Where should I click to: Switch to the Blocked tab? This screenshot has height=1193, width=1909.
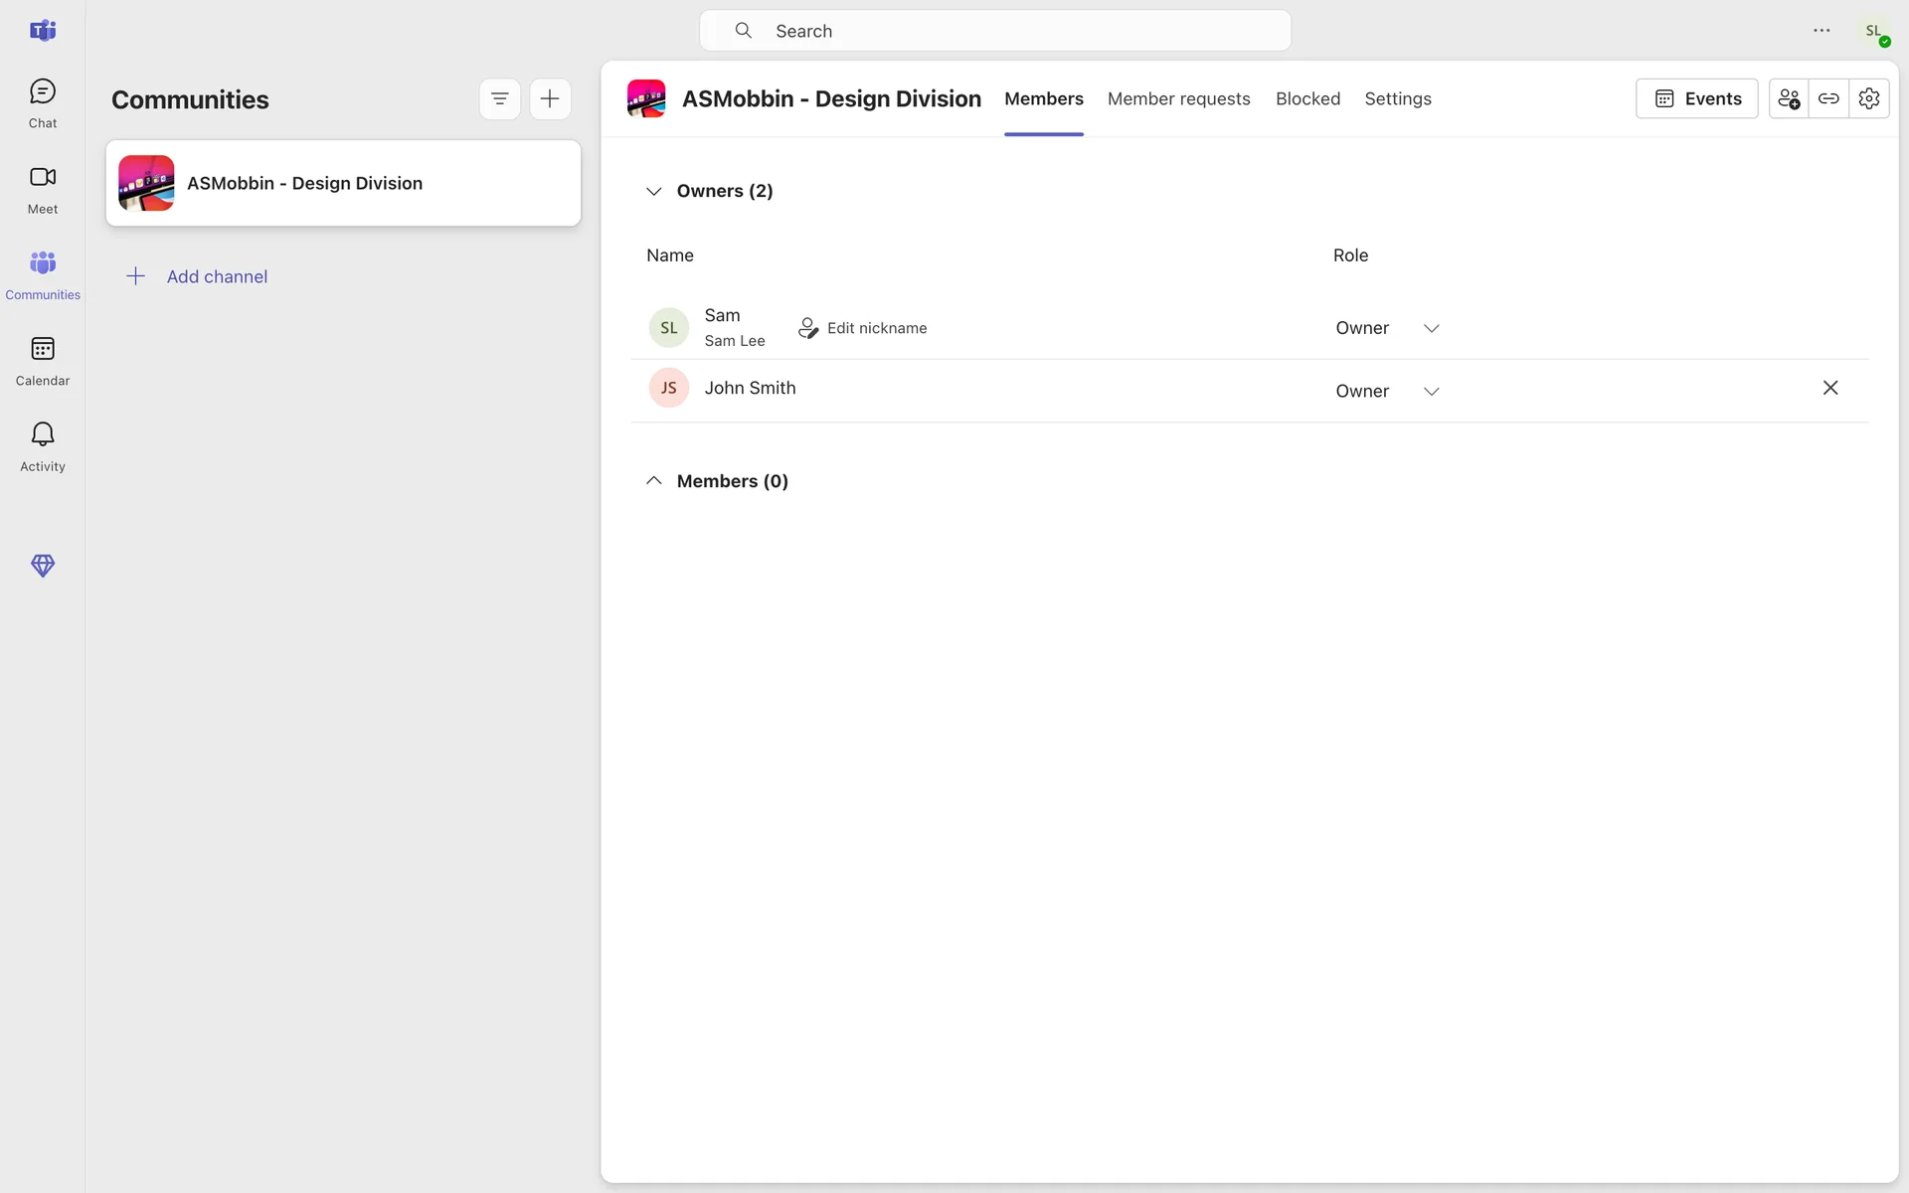point(1307,98)
